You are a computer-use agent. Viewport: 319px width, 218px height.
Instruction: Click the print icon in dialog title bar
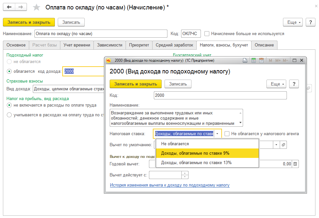coord(246,60)
